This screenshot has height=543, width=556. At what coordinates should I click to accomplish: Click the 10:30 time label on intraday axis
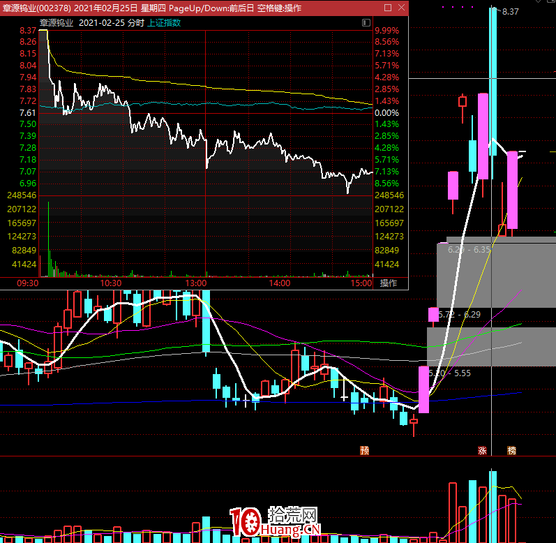(x=111, y=283)
